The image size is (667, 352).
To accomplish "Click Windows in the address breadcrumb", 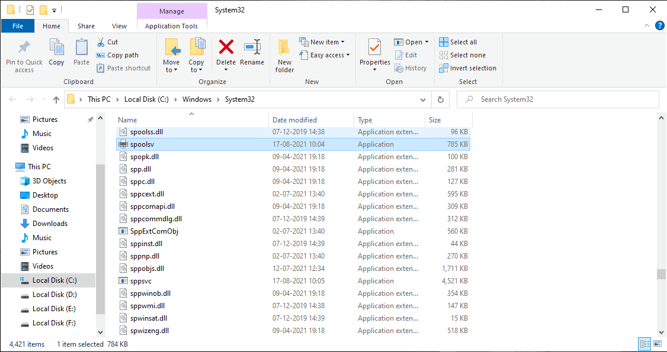I will [x=197, y=99].
